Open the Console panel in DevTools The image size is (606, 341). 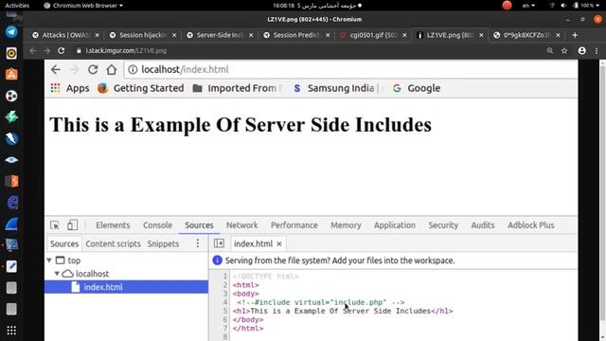pyautogui.click(x=158, y=225)
